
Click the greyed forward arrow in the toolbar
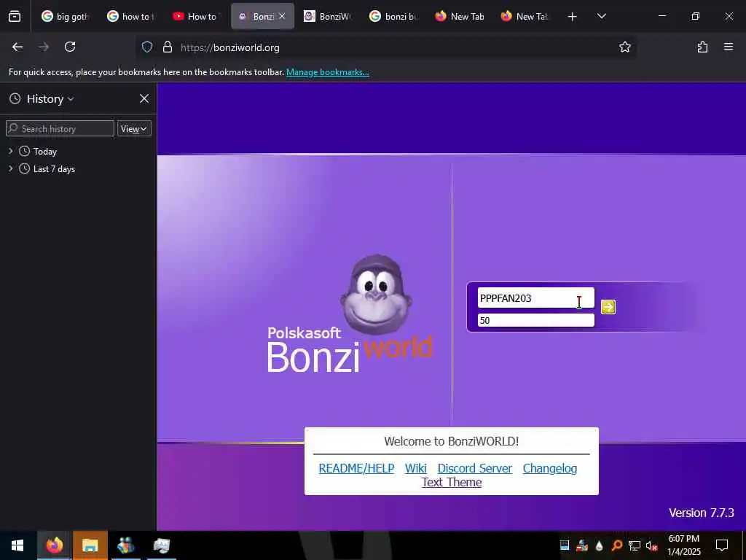(x=44, y=47)
